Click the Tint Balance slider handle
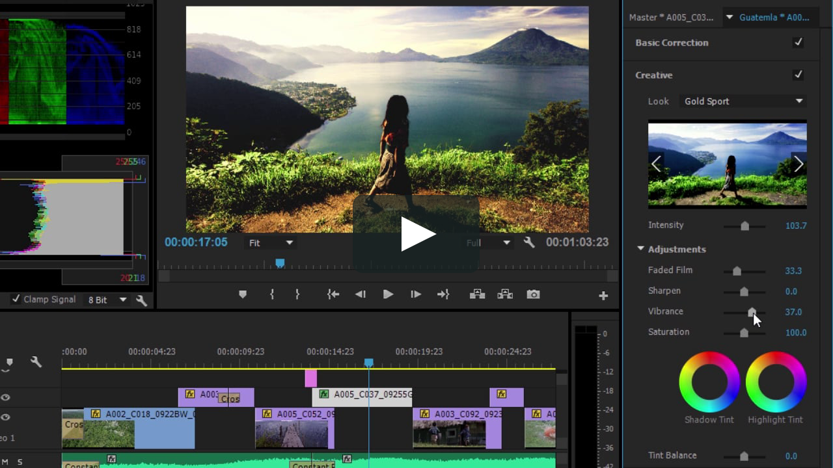833x468 pixels. pyautogui.click(x=744, y=456)
